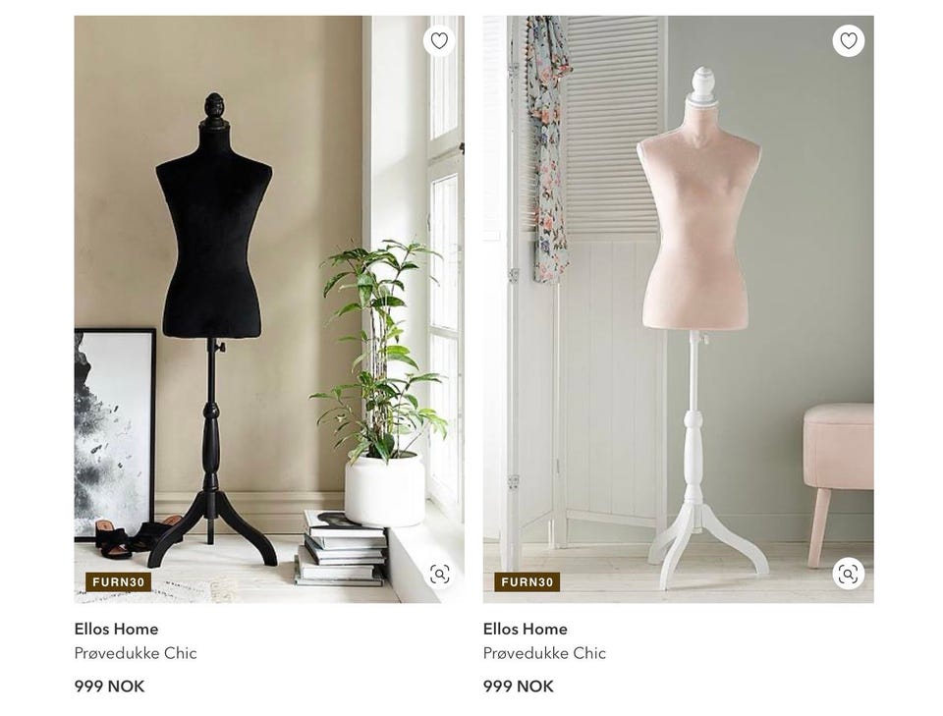
Task: Click the pink stool in the right product photo
Action: pos(838,475)
